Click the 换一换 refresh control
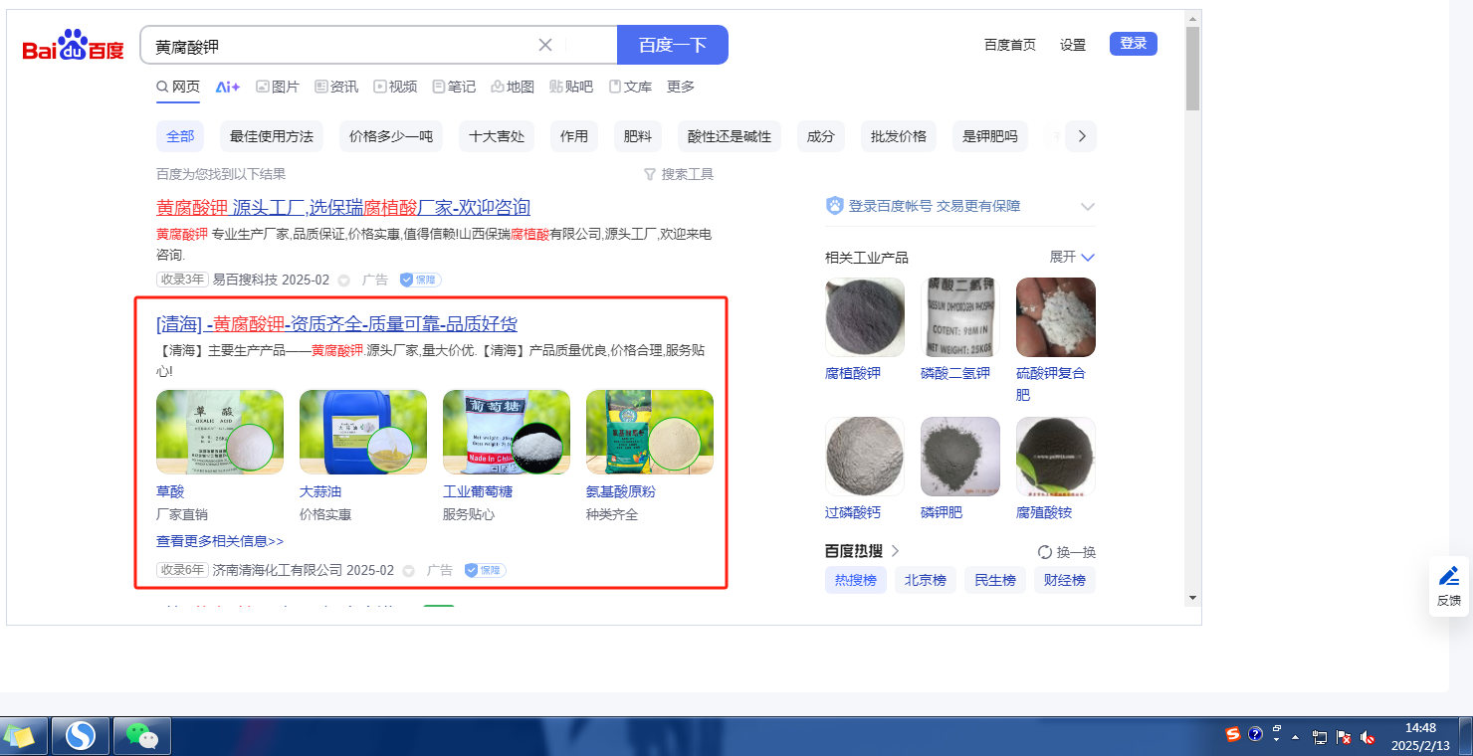This screenshot has height=756, width=1473. click(x=1066, y=552)
